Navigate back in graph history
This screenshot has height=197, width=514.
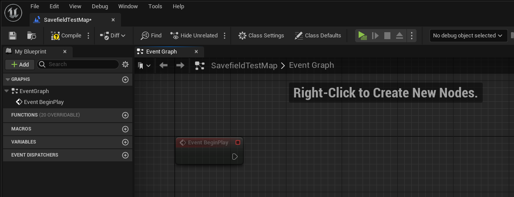164,66
